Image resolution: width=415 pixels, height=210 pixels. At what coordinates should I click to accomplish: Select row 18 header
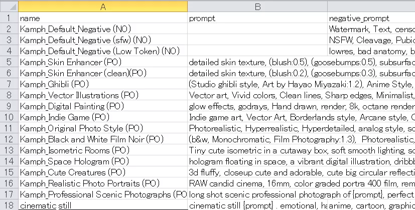tap(9, 205)
